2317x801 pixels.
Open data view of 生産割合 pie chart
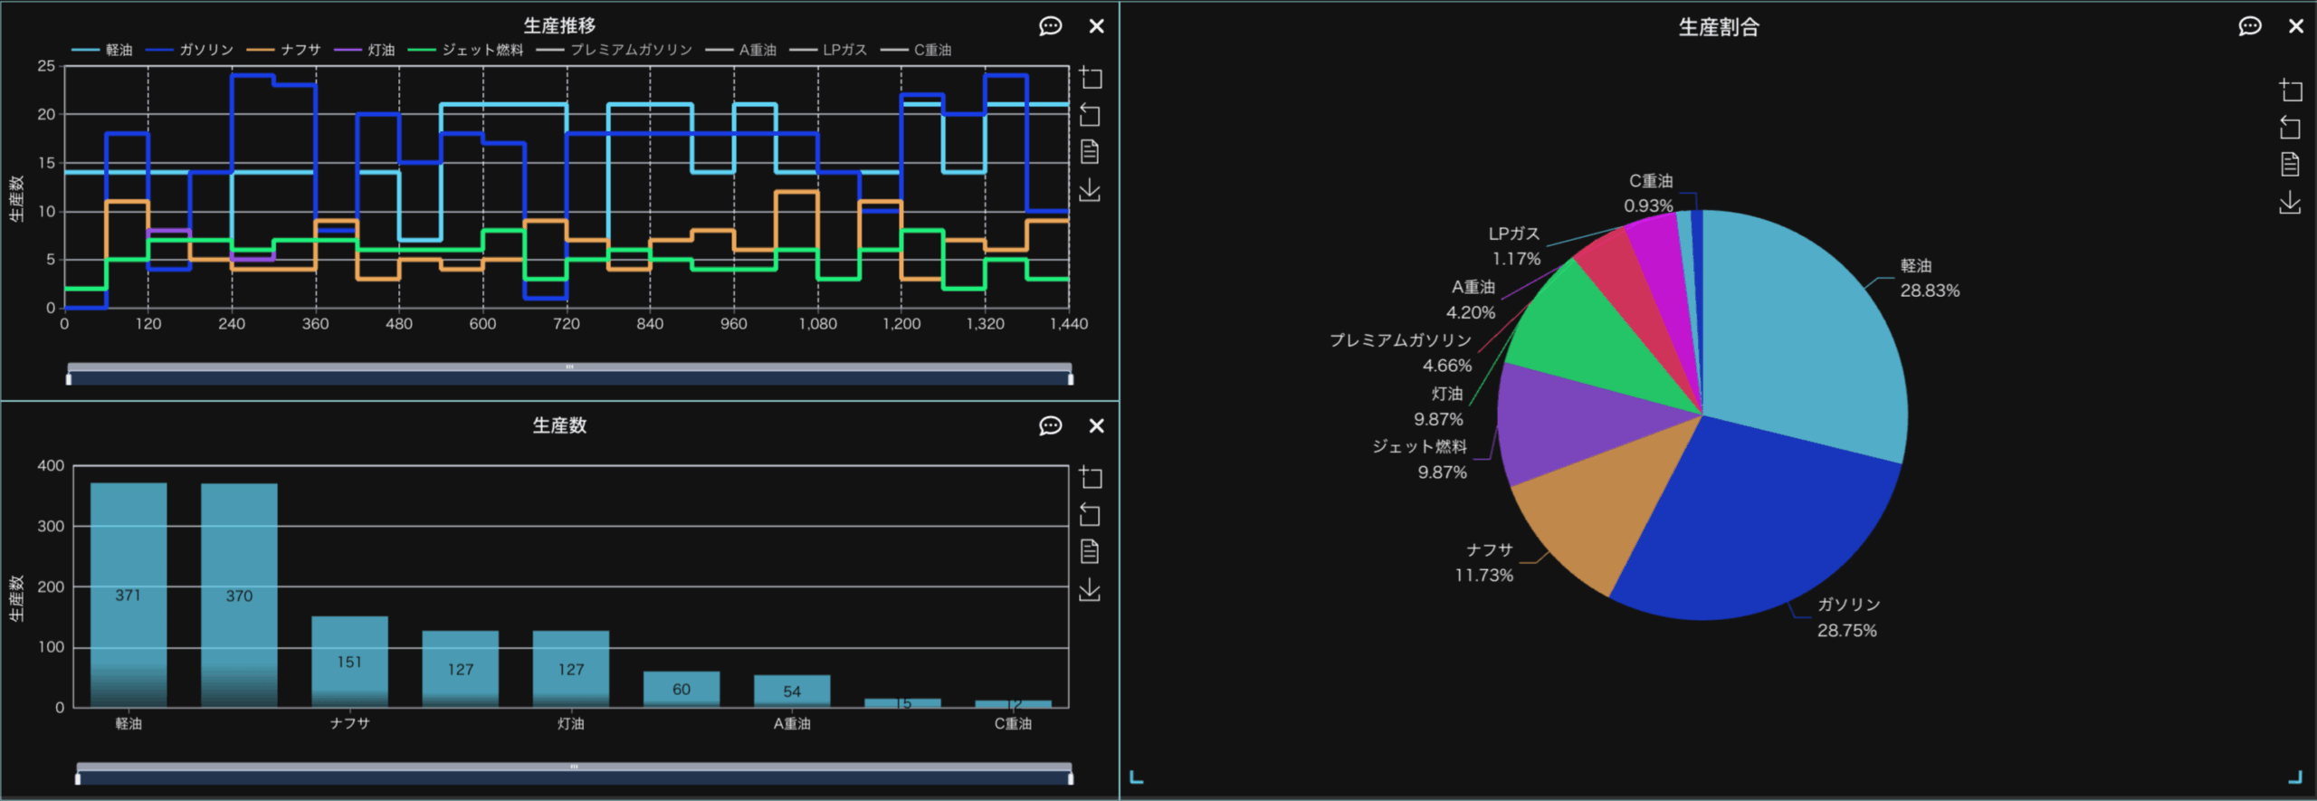coord(2290,165)
